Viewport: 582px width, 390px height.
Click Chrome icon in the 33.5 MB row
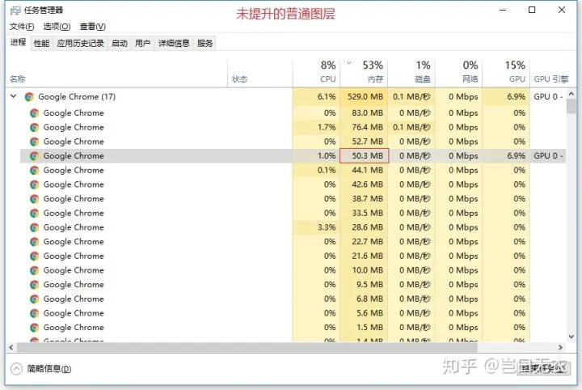click(x=35, y=213)
